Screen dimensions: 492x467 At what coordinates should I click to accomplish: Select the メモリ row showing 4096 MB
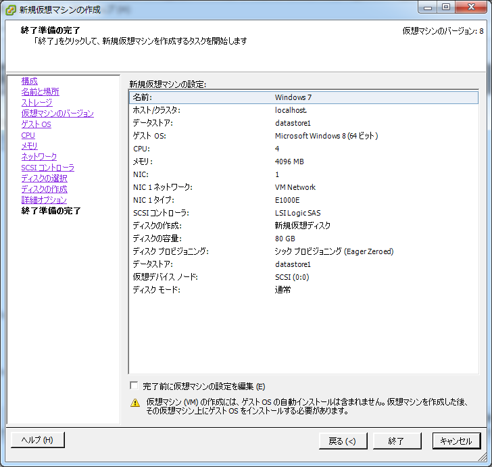(x=303, y=162)
